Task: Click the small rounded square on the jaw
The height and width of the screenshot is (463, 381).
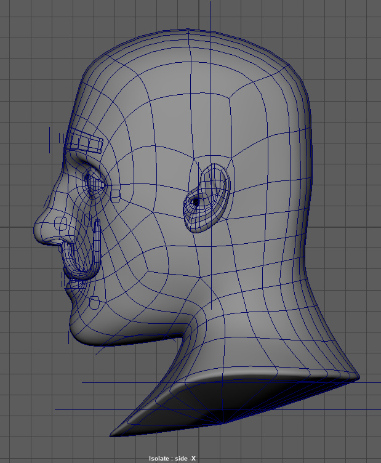Action: pyautogui.click(x=94, y=302)
